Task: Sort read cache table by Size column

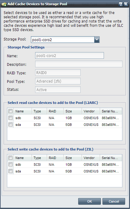Action: [x=72, y=111]
